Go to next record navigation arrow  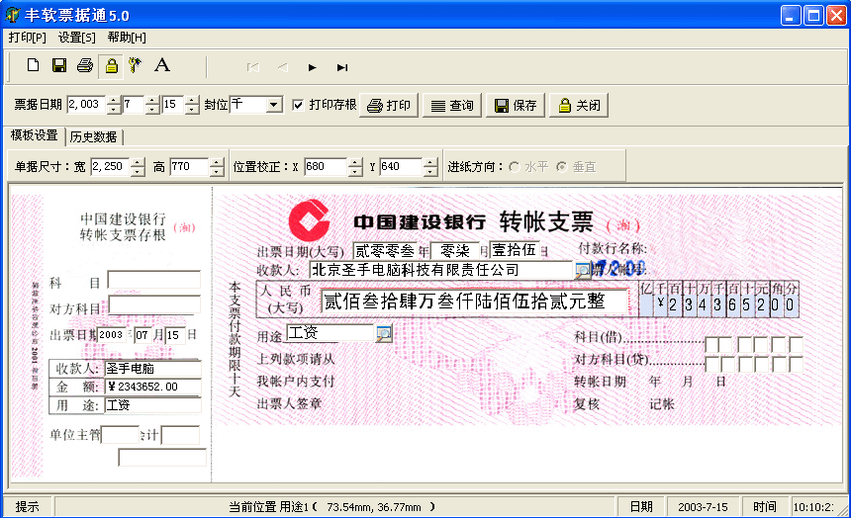tap(312, 67)
